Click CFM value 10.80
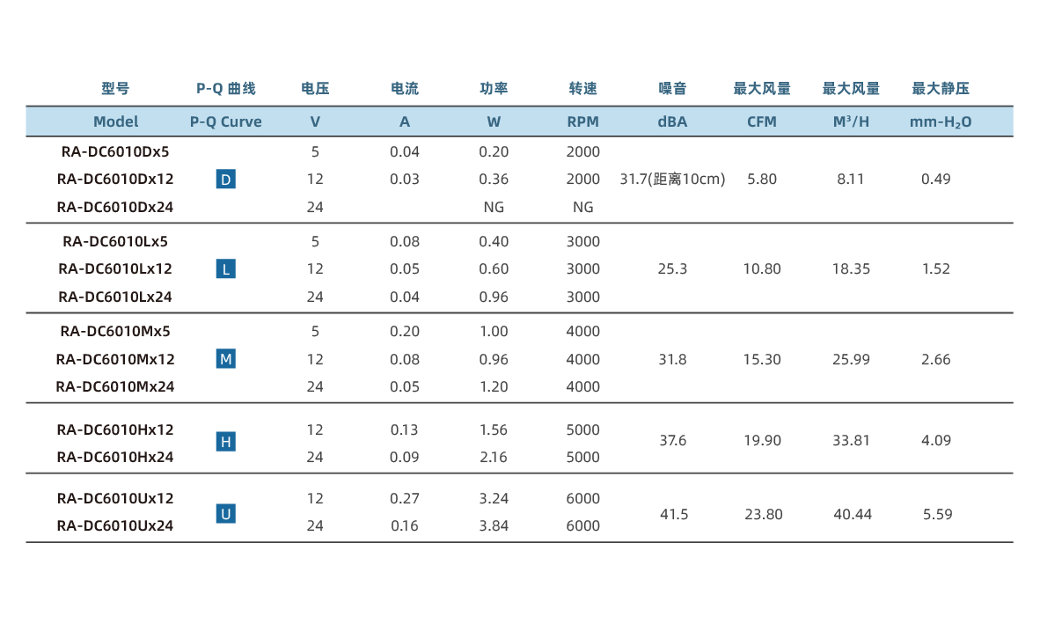 [x=761, y=269]
